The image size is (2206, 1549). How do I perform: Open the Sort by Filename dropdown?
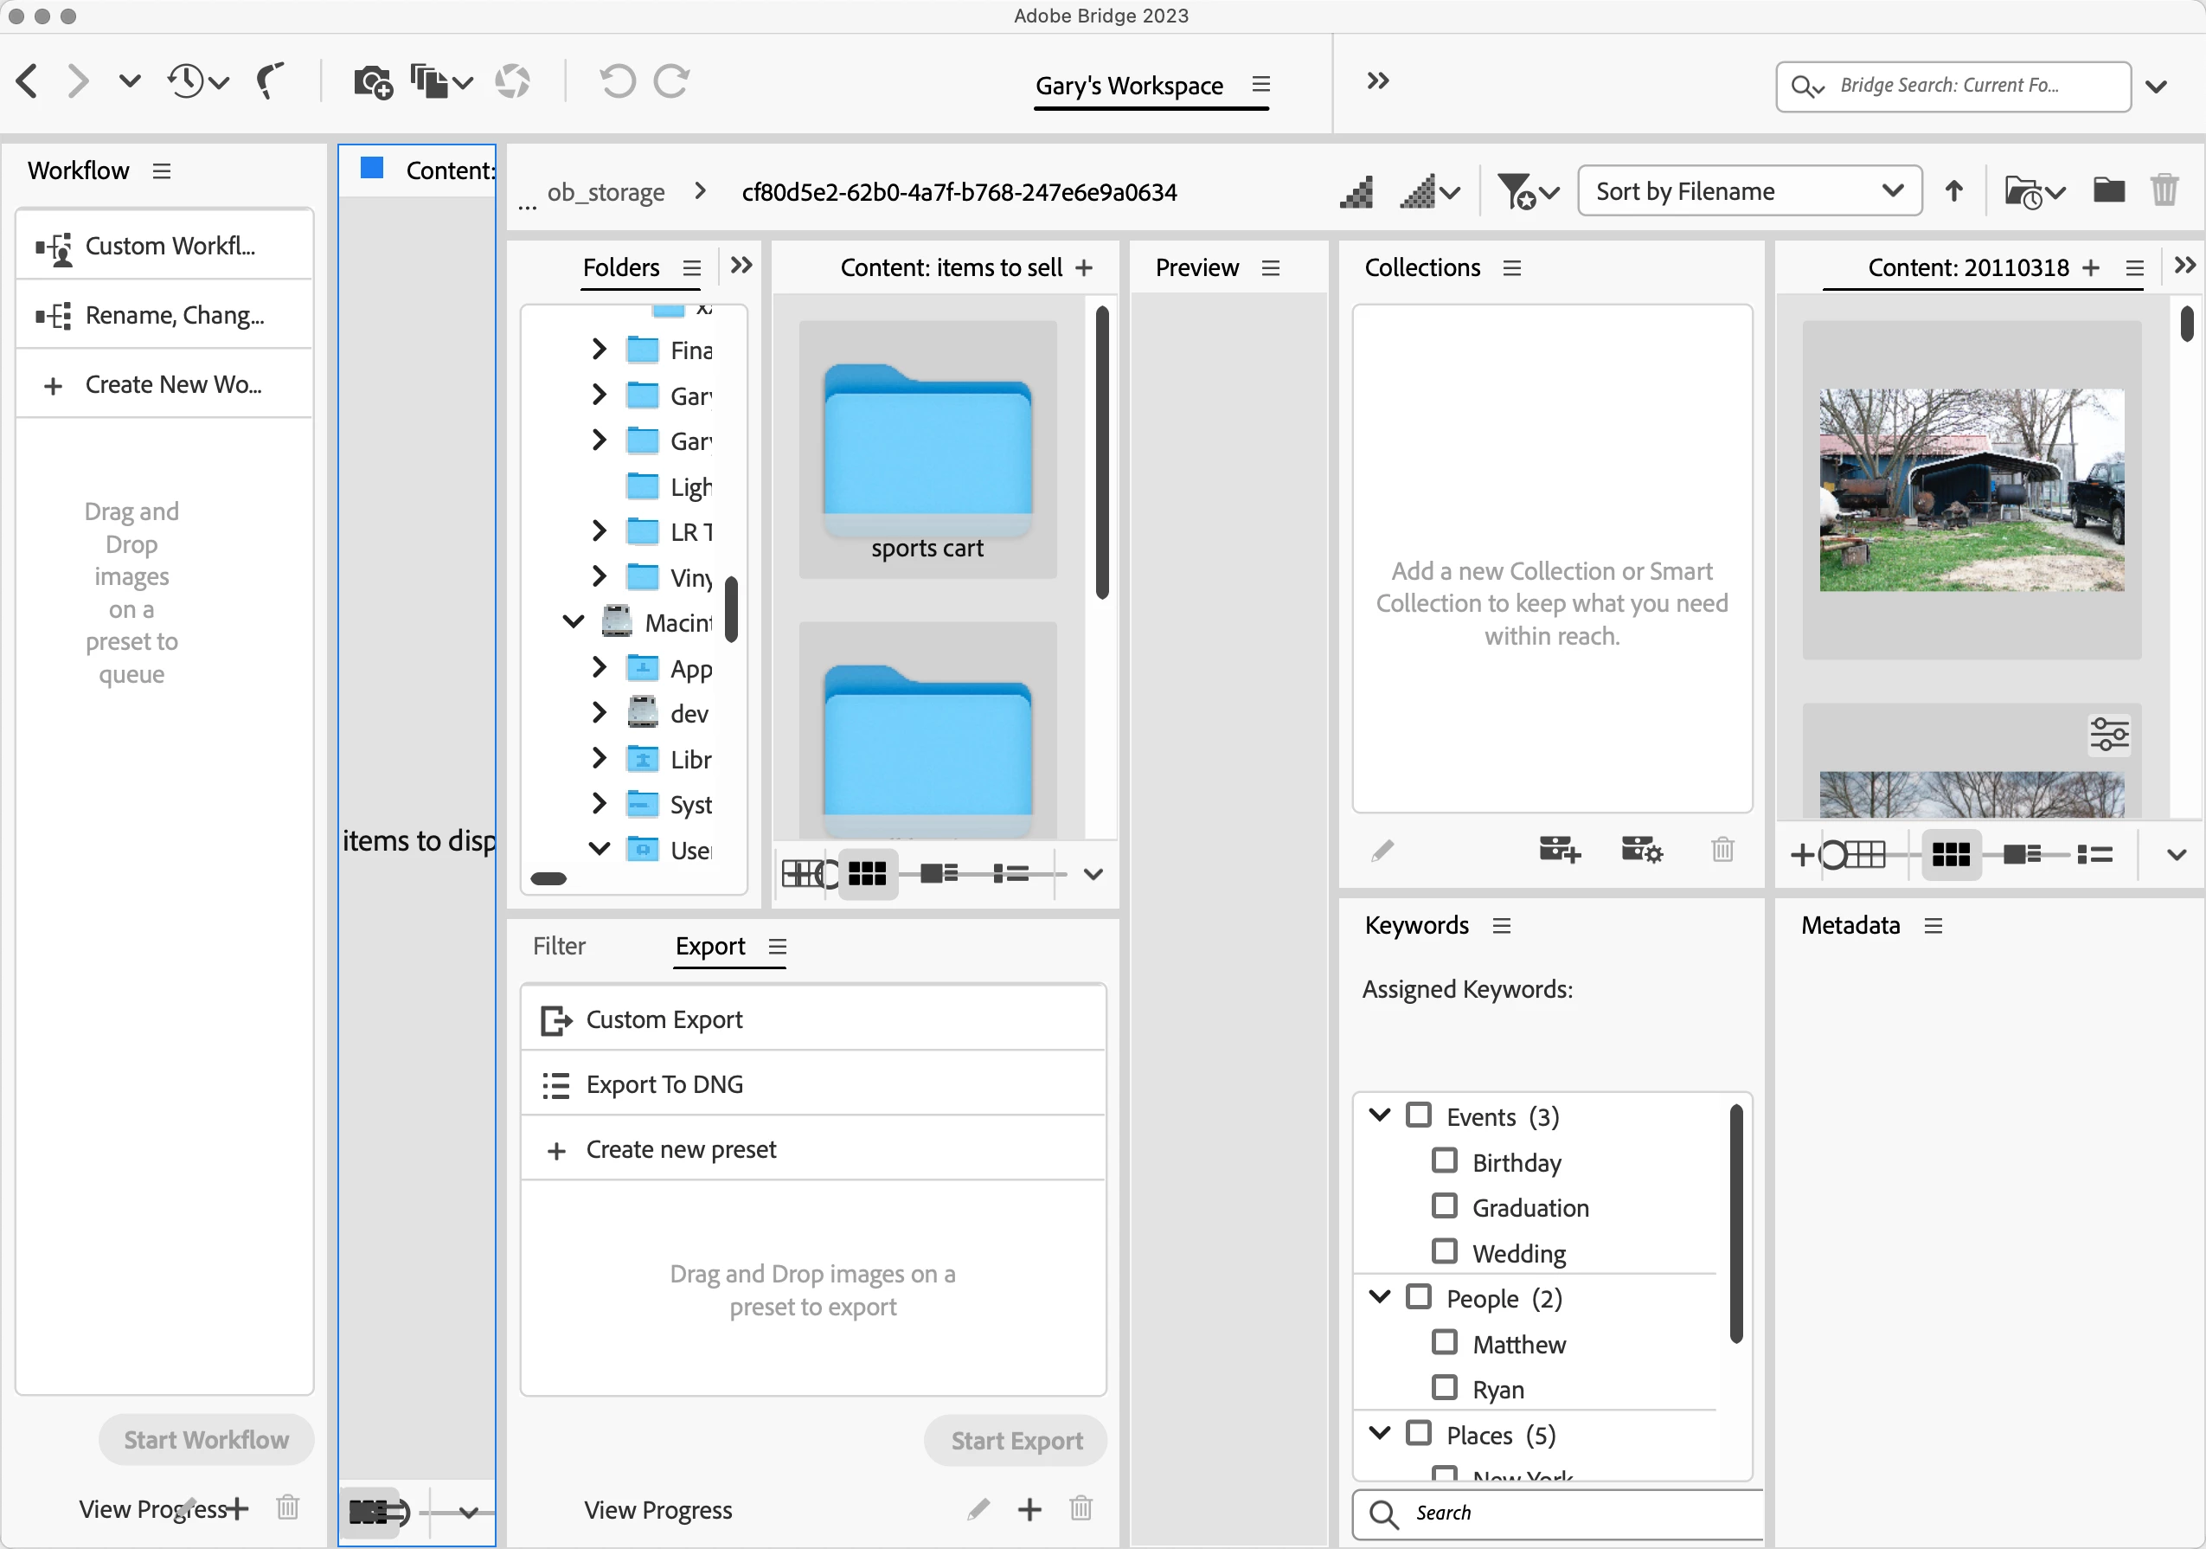(1748, 191)
